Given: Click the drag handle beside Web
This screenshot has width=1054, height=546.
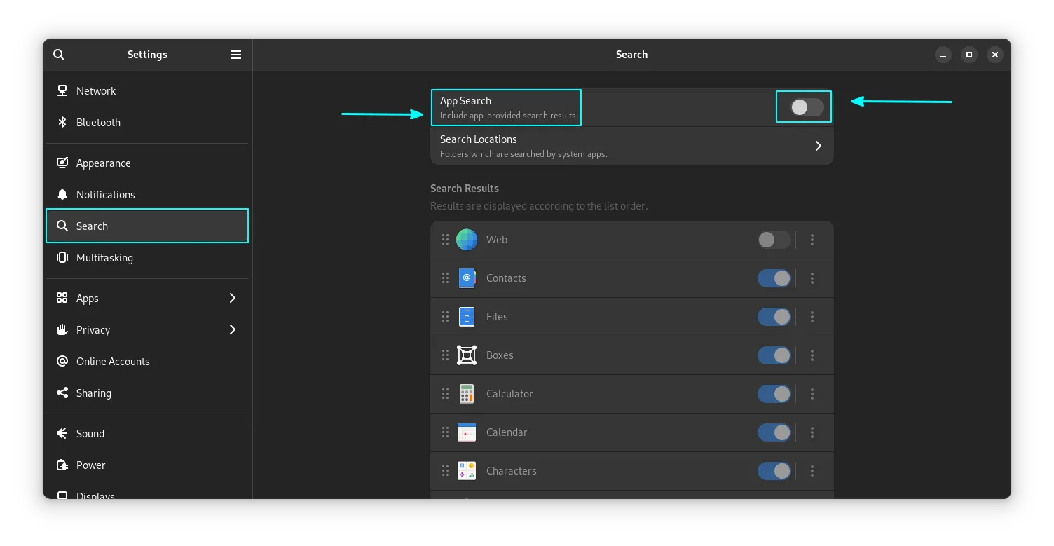Looking at the screenshot, I should (445, 240).
